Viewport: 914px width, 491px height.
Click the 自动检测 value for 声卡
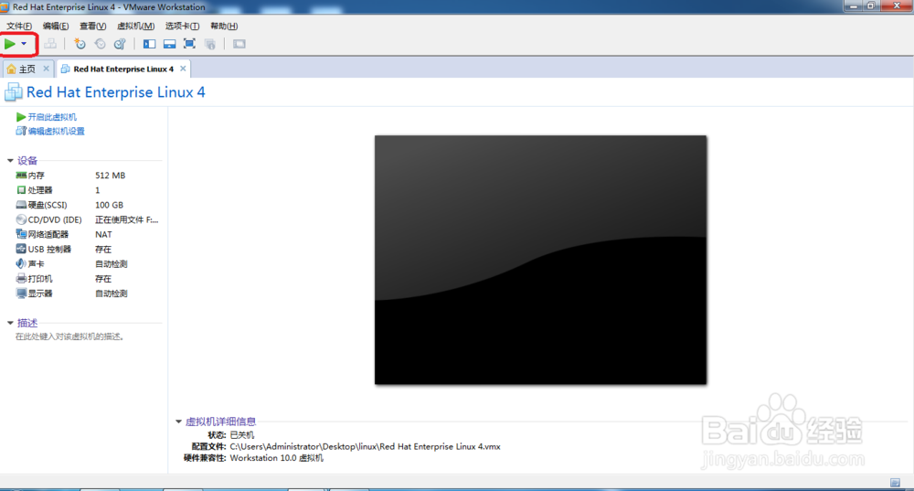112,264
